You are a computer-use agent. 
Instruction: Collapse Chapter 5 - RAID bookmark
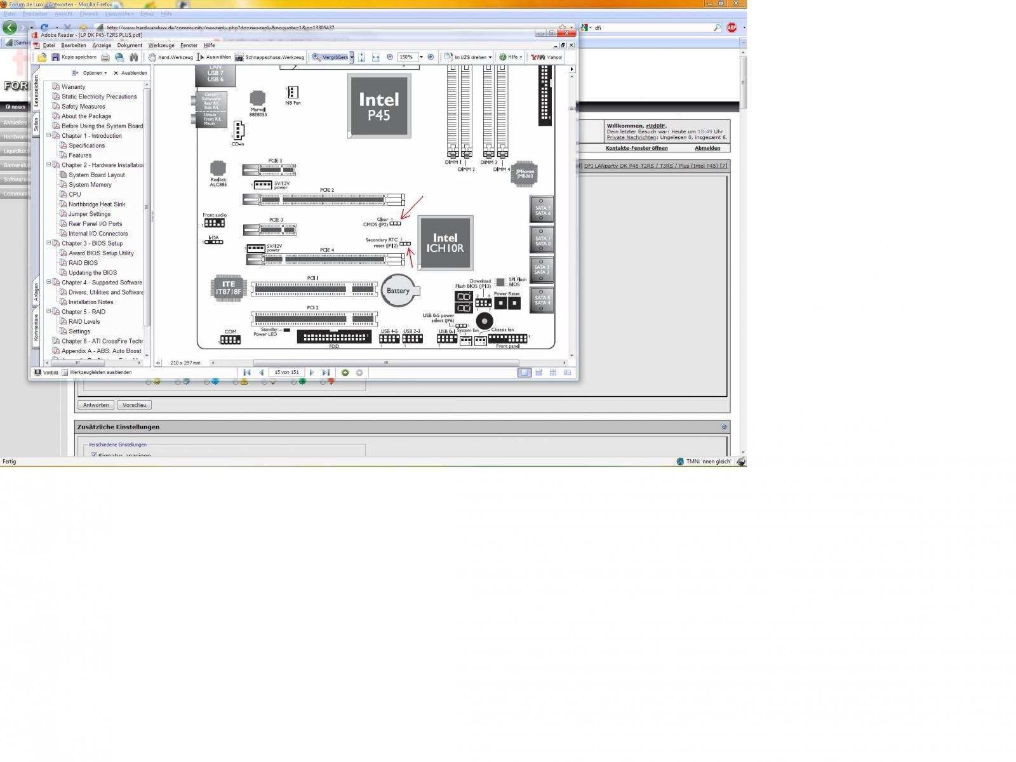pyautogui.click(x=49, y=311)
